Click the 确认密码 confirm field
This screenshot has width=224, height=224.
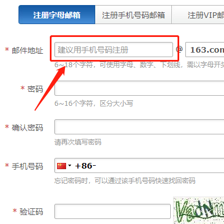[139, 127]
